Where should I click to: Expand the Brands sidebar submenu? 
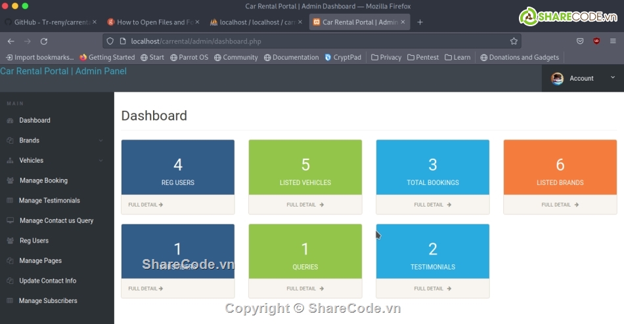coord(100,140)
